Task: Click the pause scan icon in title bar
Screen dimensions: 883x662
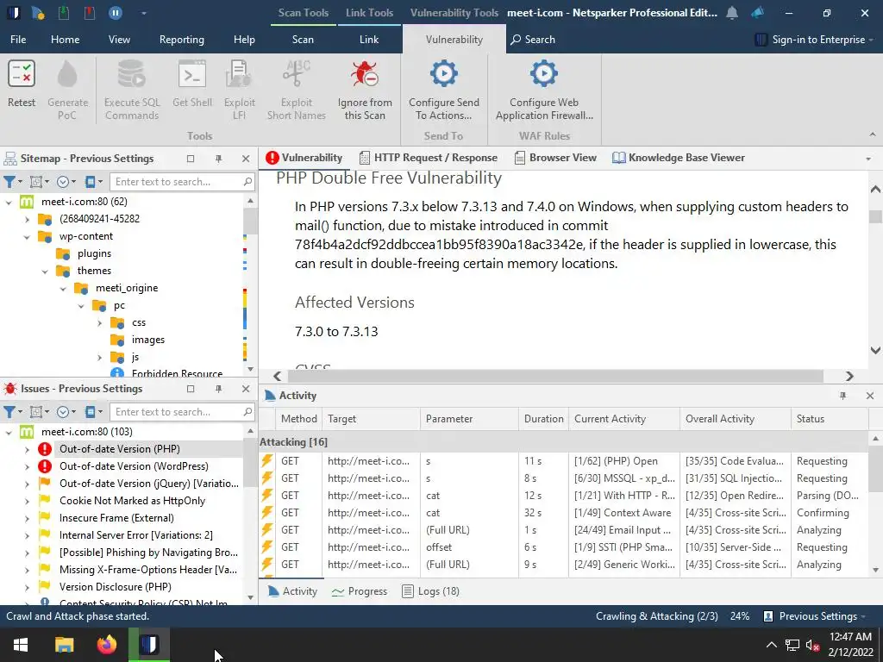Action: click(115, 12)
